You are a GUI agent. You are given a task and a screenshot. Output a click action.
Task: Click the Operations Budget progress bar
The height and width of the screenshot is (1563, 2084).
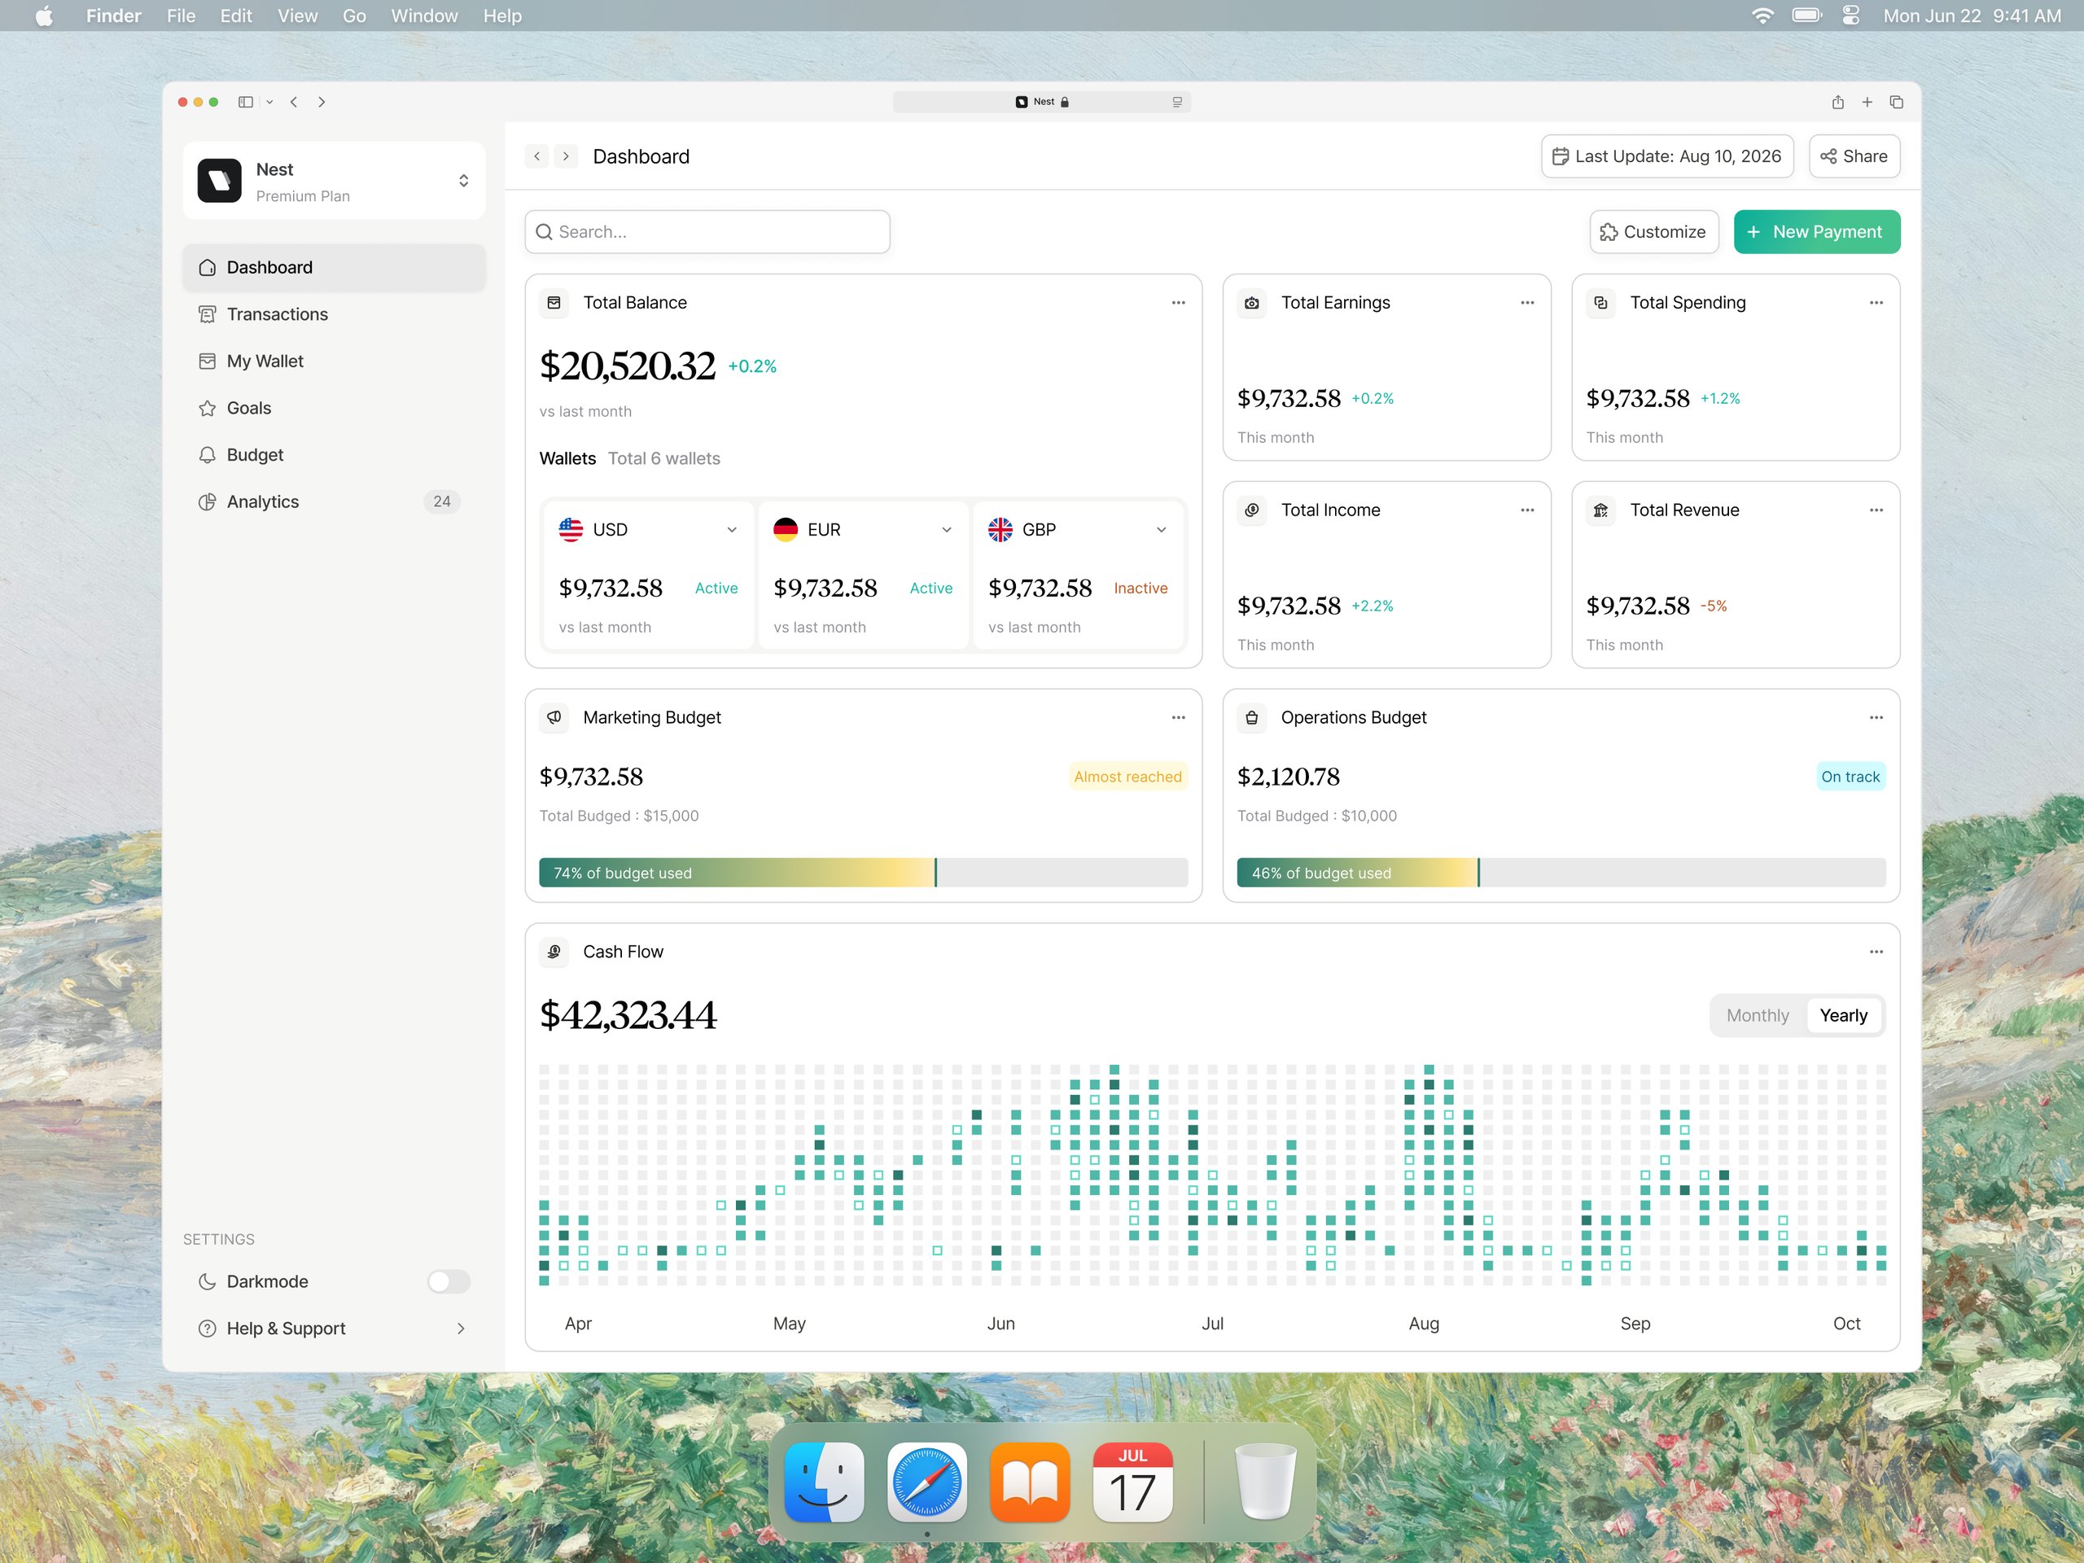tap(1561, 873)
